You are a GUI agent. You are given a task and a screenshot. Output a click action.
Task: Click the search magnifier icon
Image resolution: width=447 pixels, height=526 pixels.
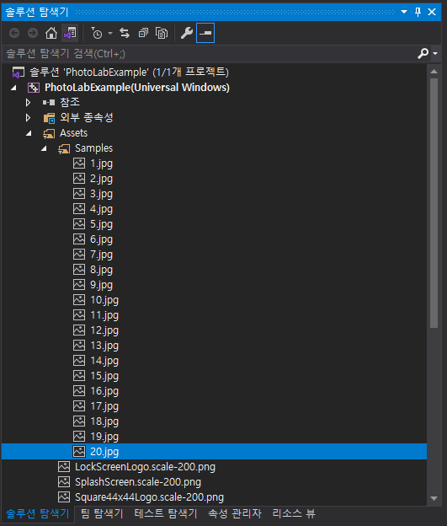[x=423, y=53]
